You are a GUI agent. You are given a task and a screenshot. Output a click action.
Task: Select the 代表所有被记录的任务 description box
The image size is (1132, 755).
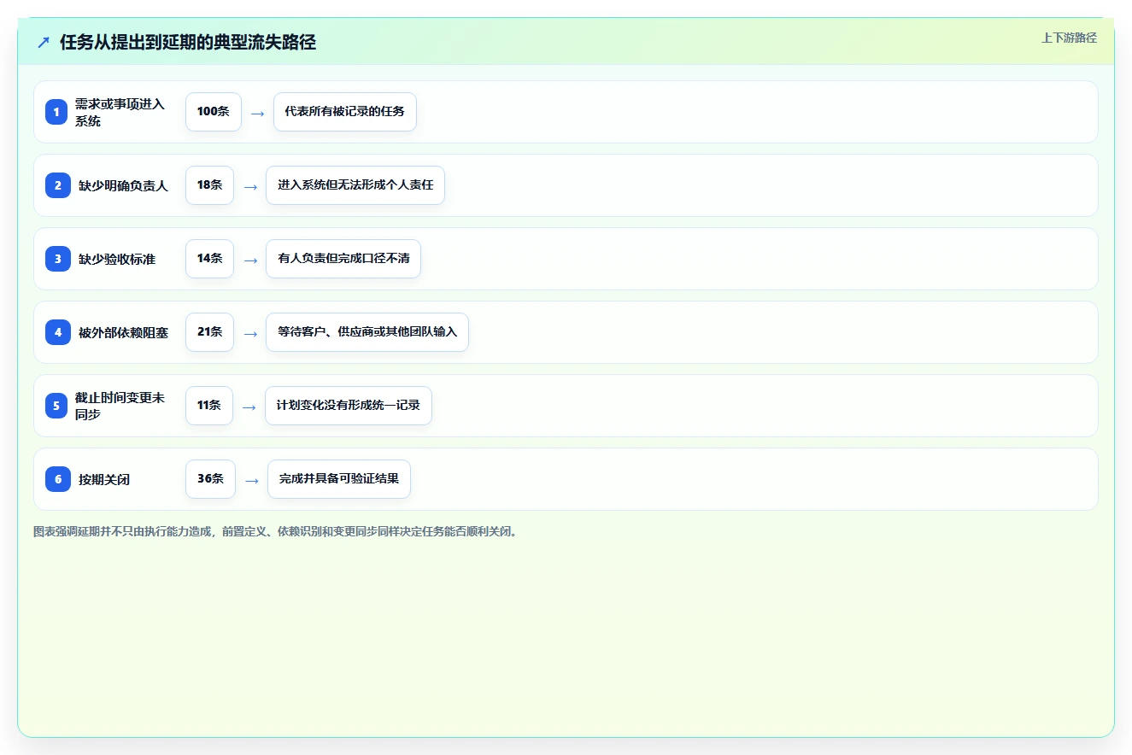[x=345, y=112]
